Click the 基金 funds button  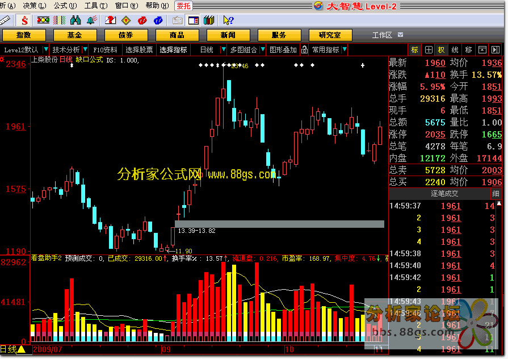point(75,35)
